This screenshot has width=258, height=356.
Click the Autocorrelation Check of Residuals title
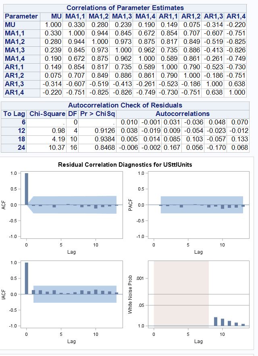pyautogui.click(x=125, y=105)
